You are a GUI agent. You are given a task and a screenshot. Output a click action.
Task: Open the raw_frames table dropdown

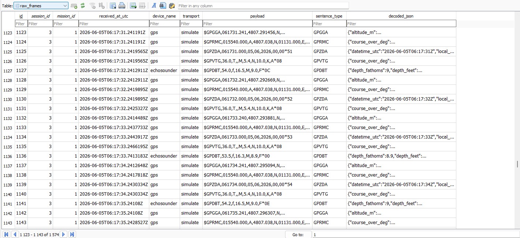41,6
